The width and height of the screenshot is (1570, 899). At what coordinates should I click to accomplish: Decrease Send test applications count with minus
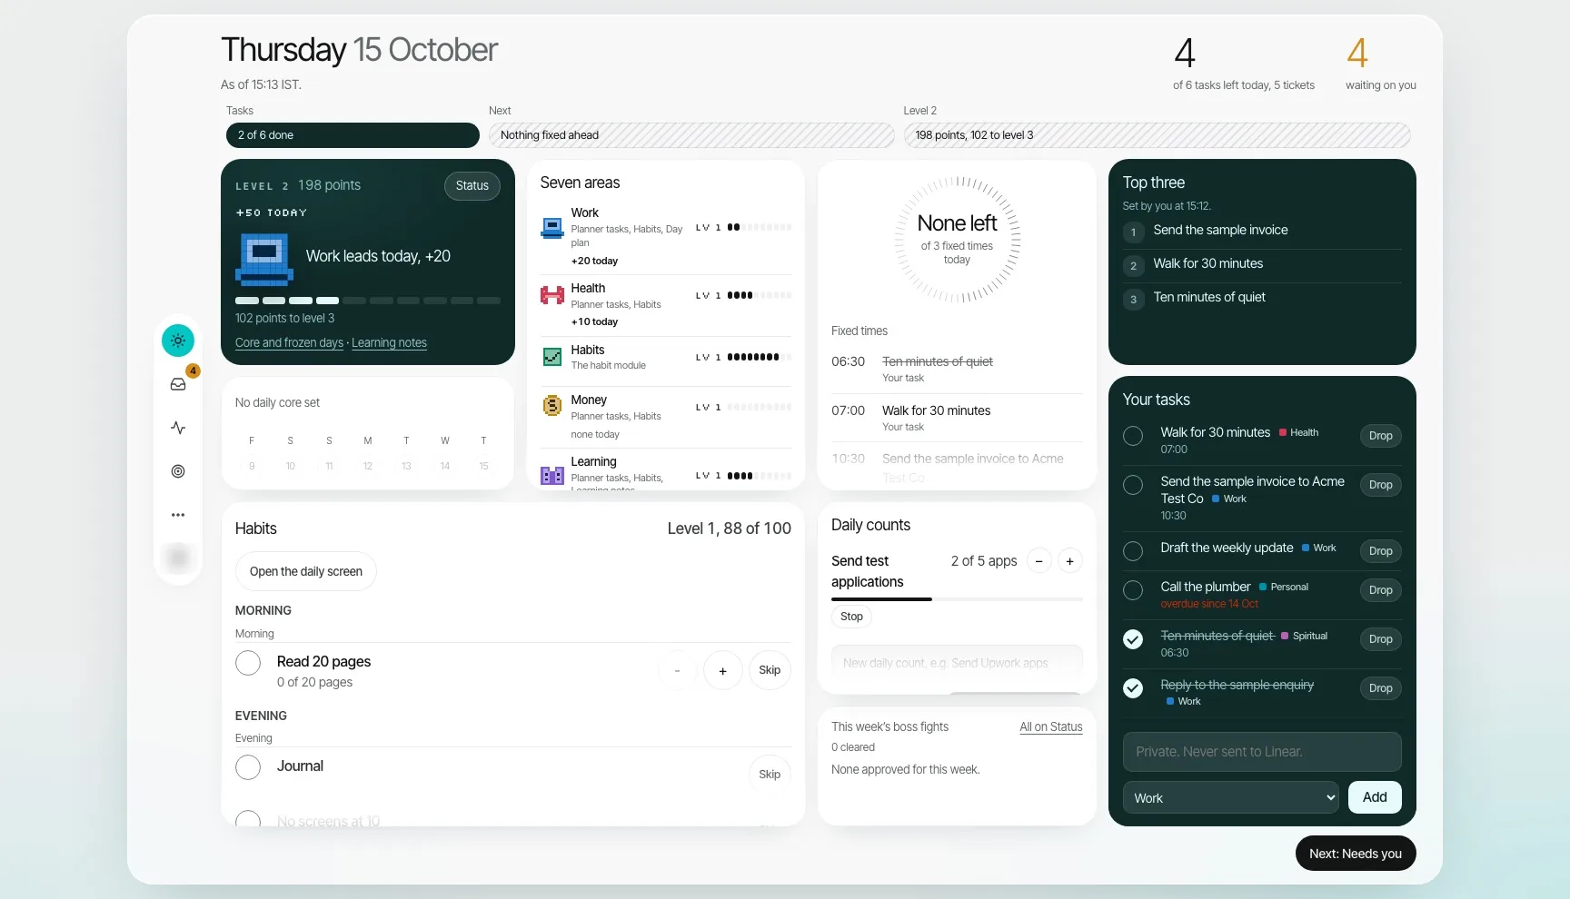coord(1038,561)
